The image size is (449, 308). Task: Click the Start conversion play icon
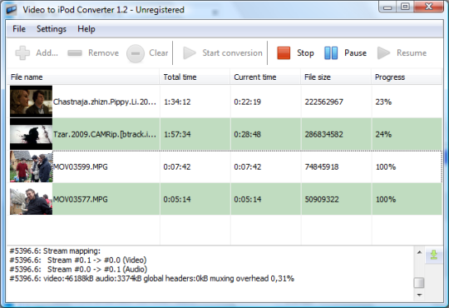(190, 53)
